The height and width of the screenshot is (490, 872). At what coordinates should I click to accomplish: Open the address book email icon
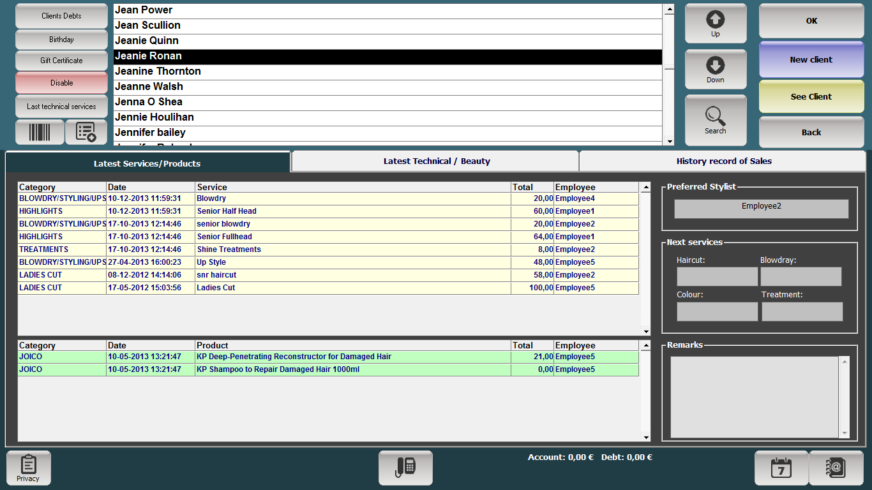tap(836, 468)
